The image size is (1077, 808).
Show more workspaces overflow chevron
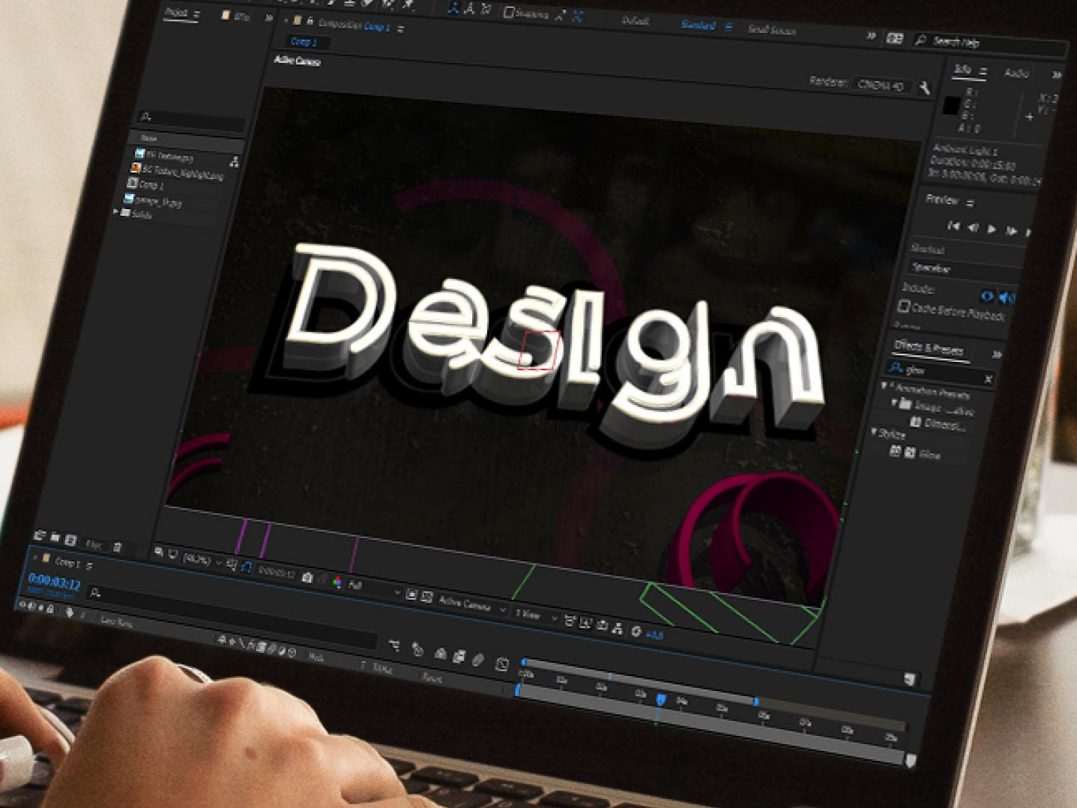[871, 36]
